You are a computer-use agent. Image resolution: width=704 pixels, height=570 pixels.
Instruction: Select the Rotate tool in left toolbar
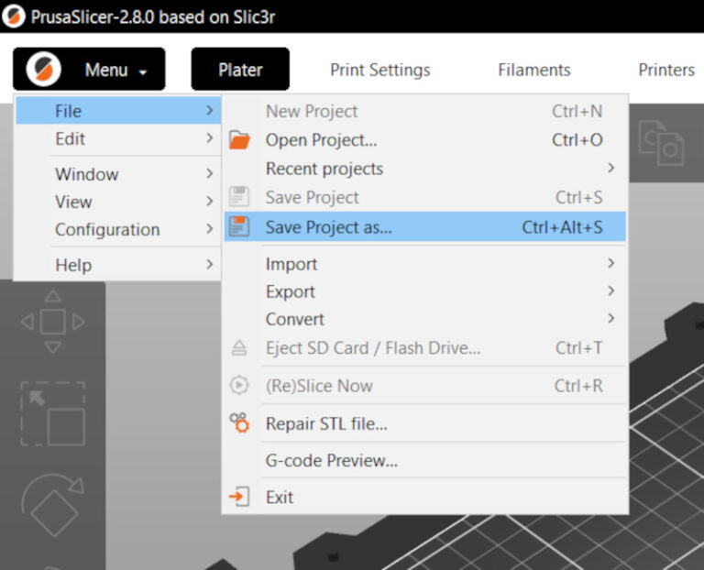point(52,504)
